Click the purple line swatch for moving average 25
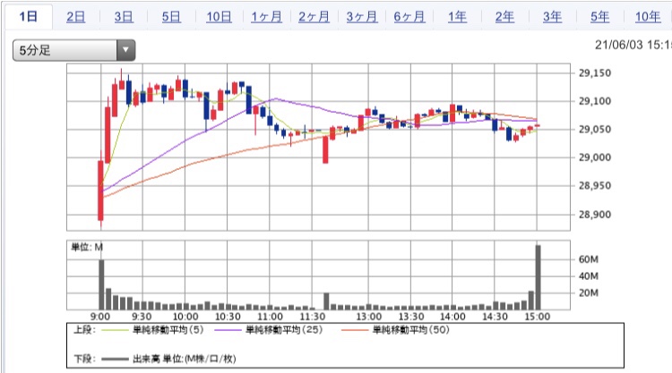Screen dimensions: 672x373 (228, 330)
